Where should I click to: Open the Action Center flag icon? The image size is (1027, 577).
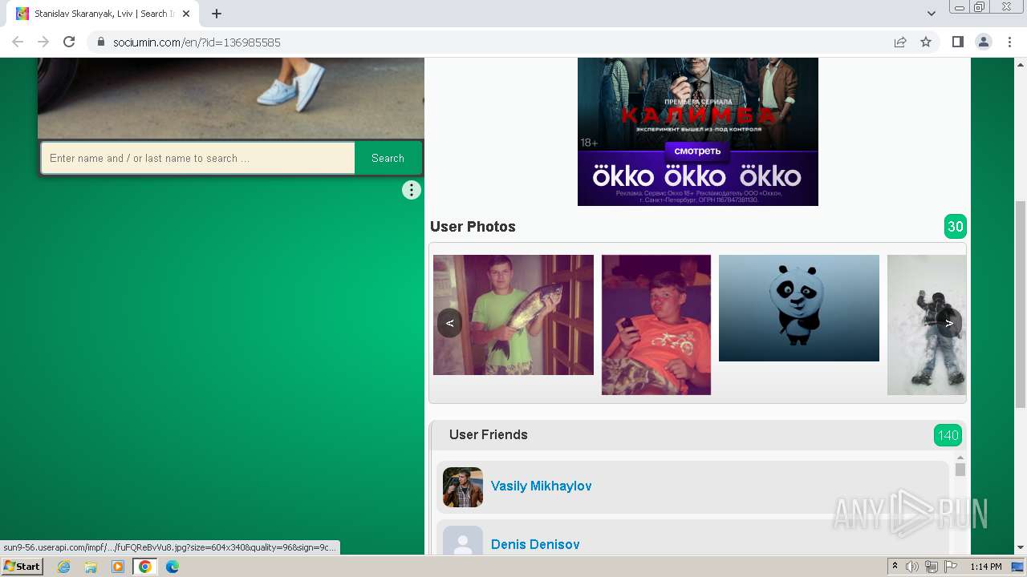[951, 567]
